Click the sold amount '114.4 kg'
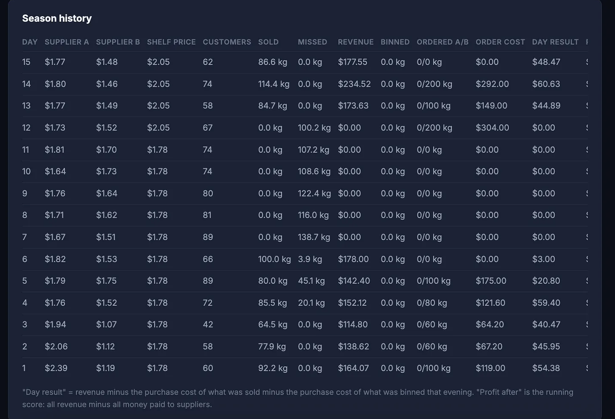615x419 pixels. [274, 84]
